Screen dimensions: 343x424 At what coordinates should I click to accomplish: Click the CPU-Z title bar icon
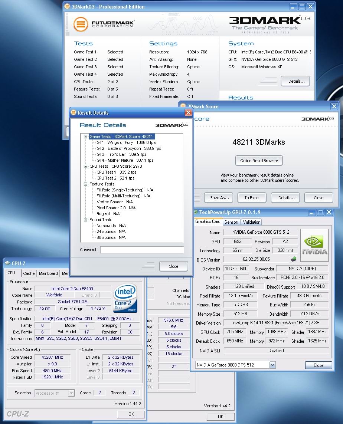[x=7, y=263]
